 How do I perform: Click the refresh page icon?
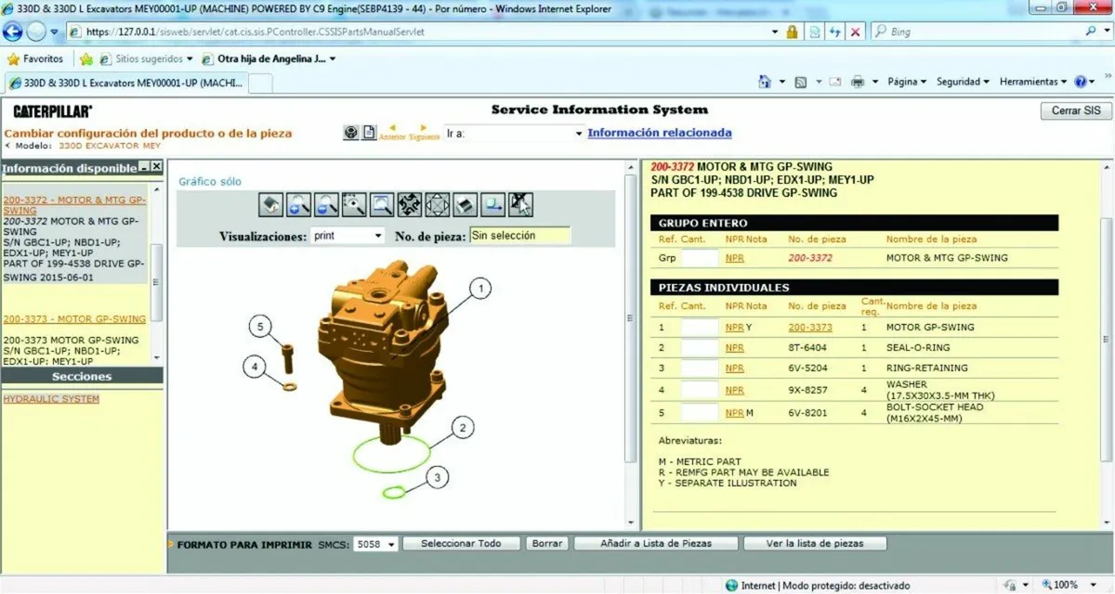(835, 32)
